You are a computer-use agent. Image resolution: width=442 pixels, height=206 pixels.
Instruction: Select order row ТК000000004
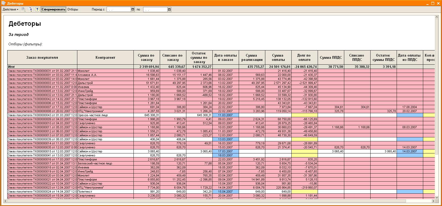(x=42, y=87)
